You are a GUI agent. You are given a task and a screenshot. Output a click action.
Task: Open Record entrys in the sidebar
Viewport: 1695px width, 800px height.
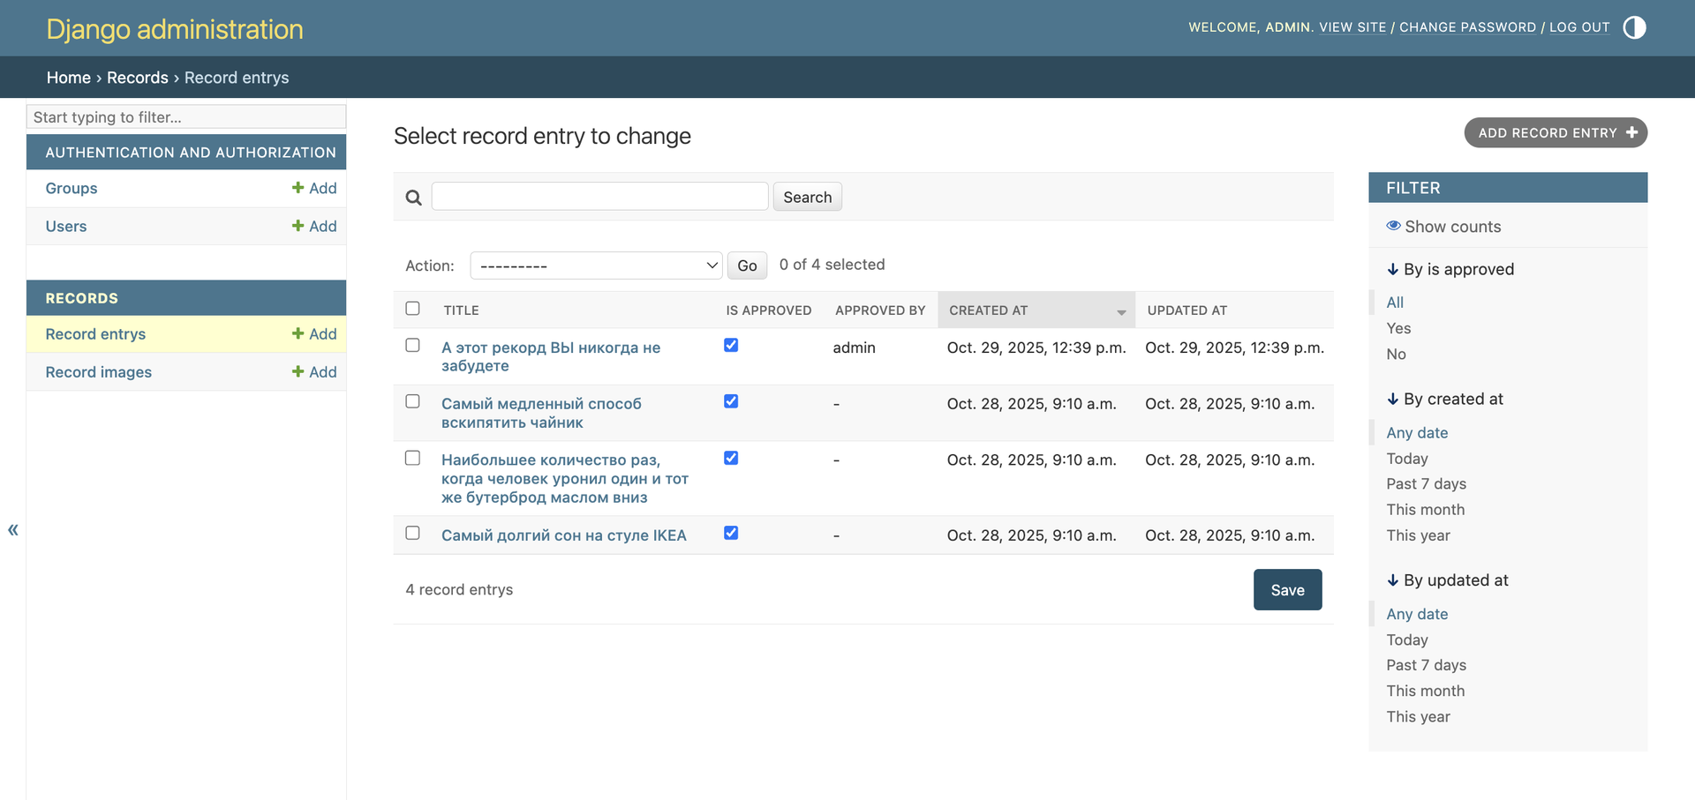(95, 334)
